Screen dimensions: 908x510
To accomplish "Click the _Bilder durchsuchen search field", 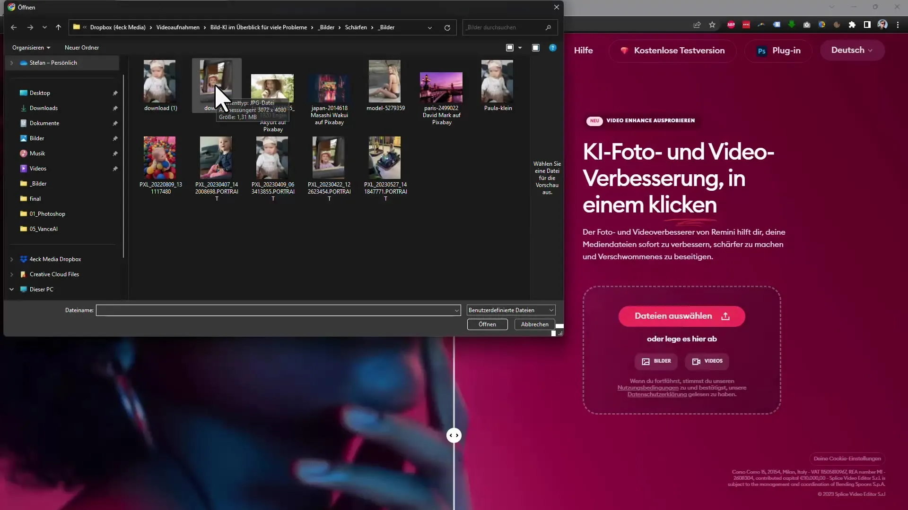I will pos(510,27).
